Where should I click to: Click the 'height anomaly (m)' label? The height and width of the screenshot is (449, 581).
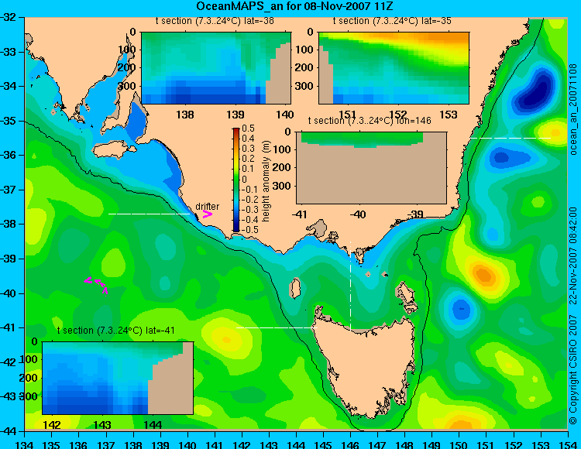(266, 181)
